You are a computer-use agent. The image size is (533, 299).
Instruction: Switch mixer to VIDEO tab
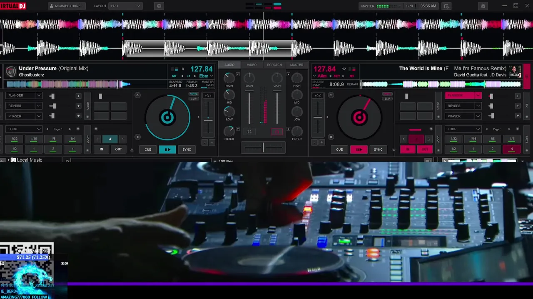point(252,65)
